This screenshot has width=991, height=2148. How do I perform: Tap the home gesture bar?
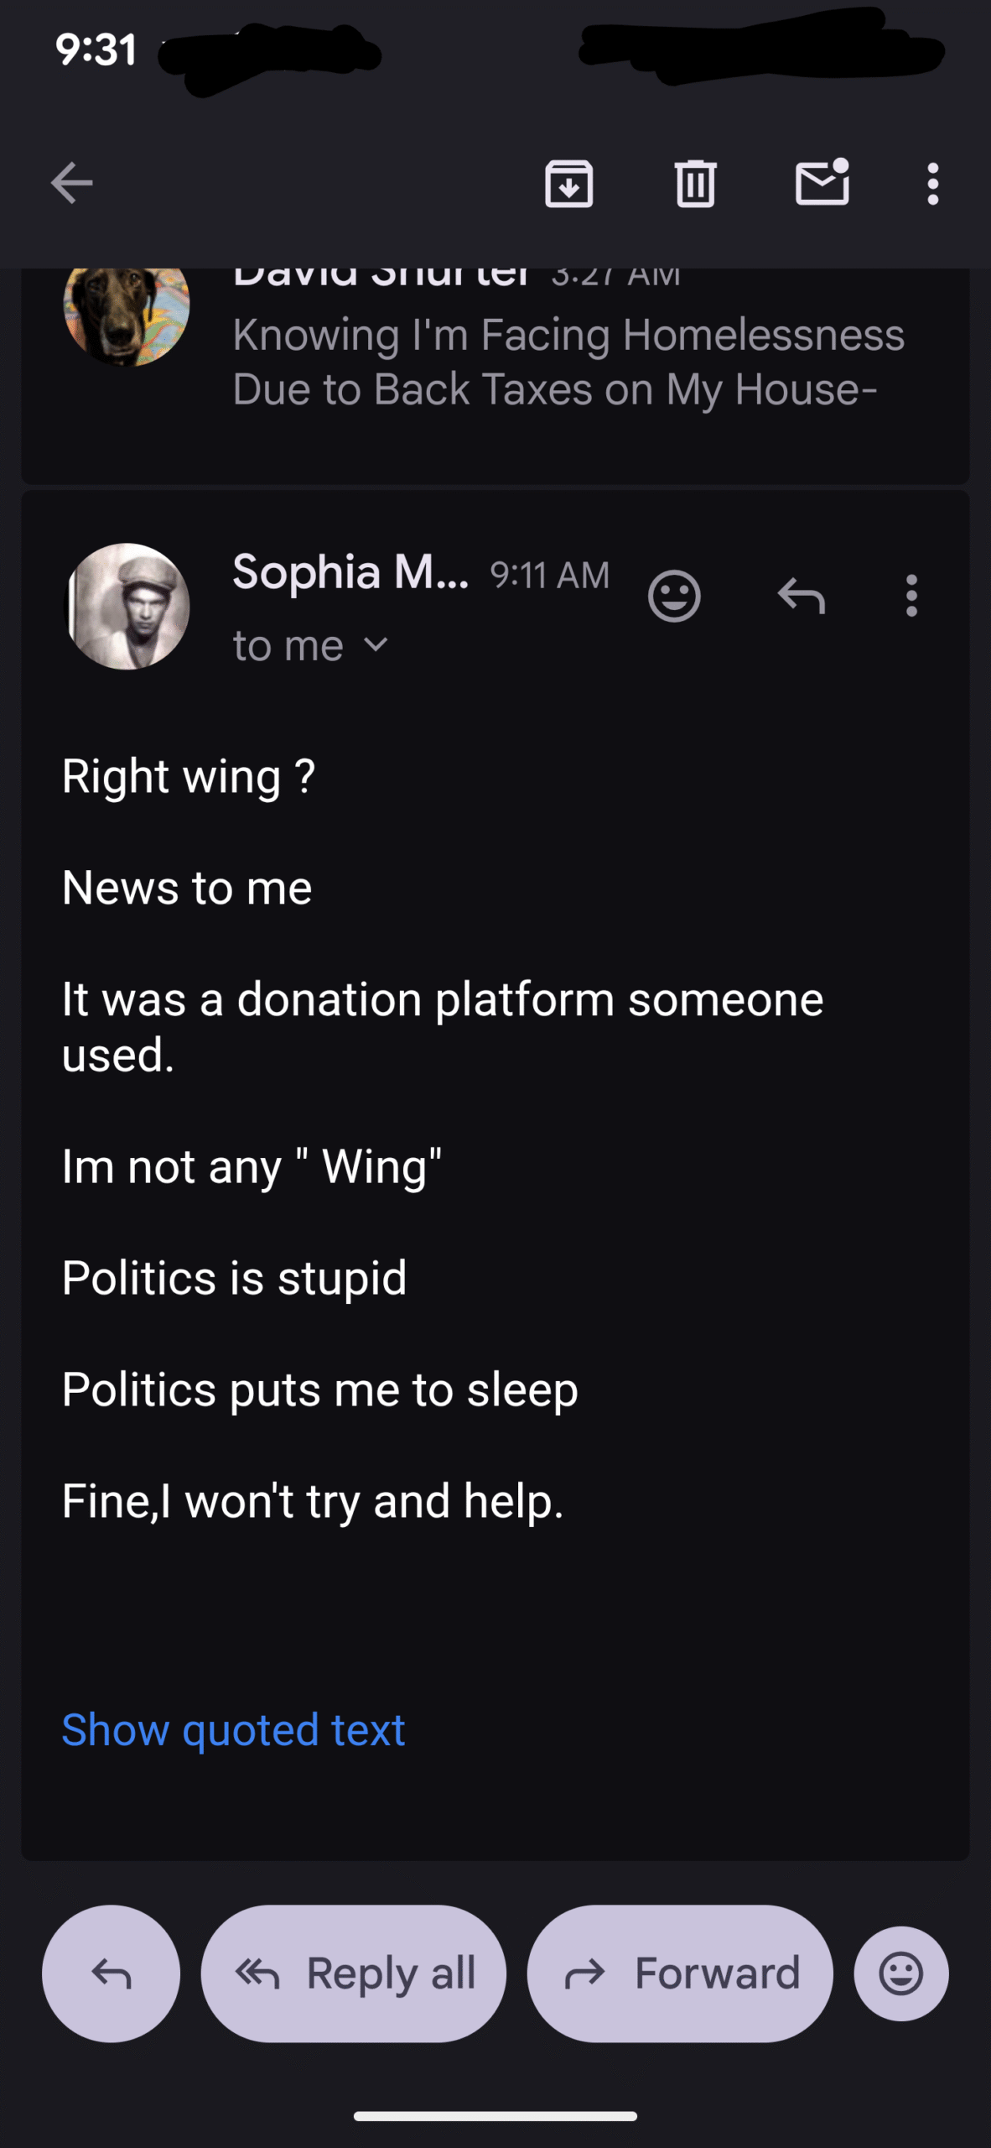496,2116
